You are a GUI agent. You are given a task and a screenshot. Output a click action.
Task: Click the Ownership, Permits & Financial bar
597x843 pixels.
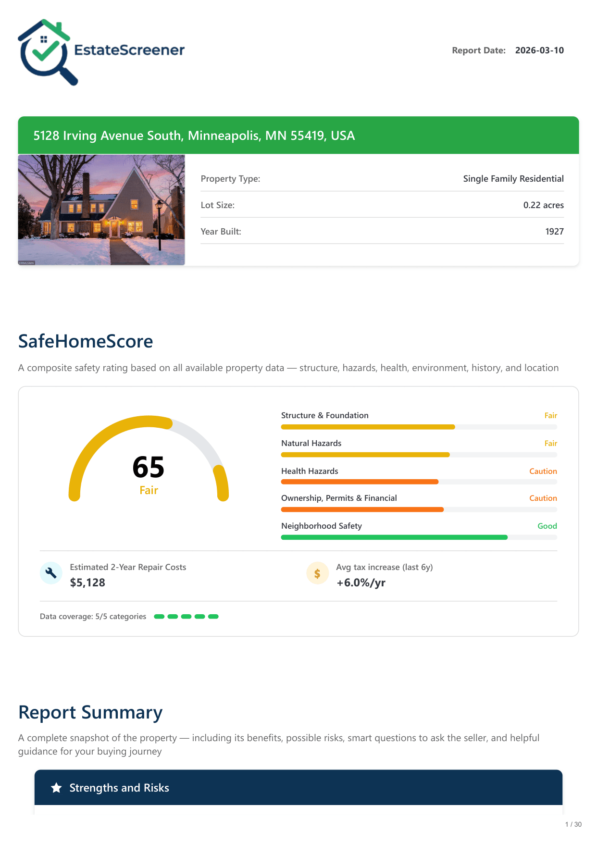tap(419, 509)
